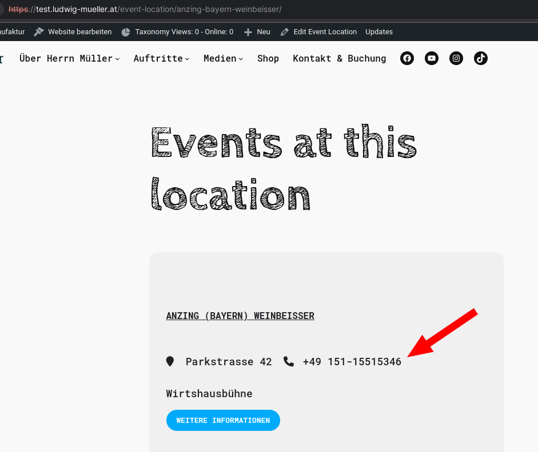Expand the Medien dropdown menu
Viewport: 538px width, 452px height.
(x=224, y=59)
